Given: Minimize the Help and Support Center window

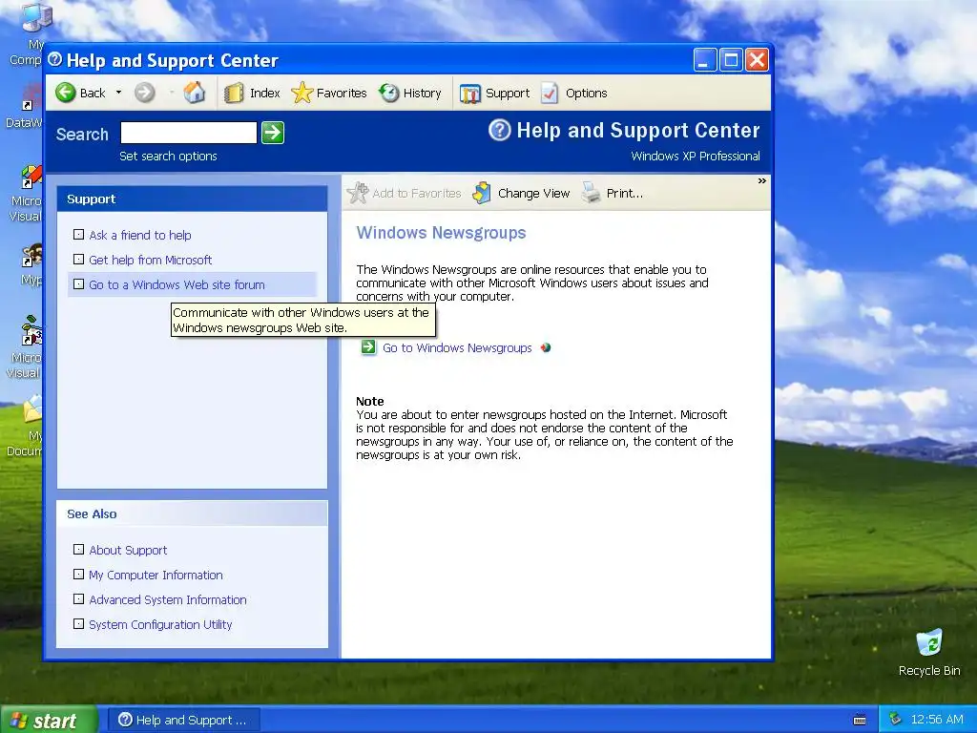Looking at the screenshot, I should pyautogui.click(x=705, y=60).
